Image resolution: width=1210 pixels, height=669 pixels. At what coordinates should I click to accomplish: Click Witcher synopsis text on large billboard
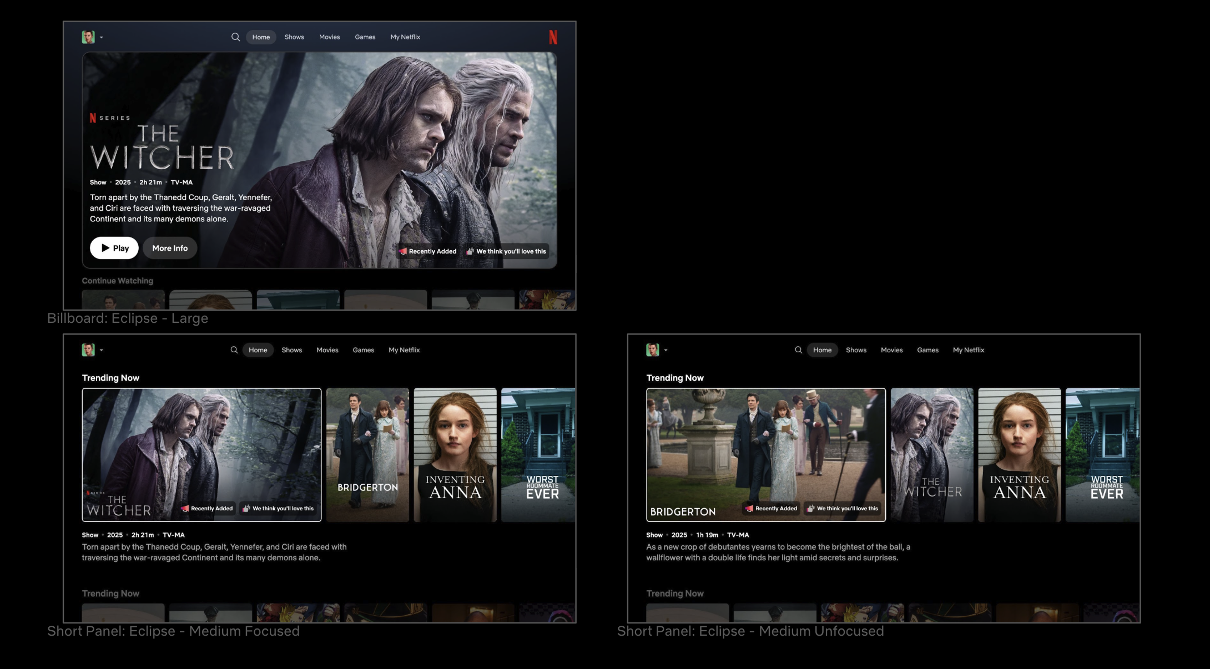click(181, 208)
